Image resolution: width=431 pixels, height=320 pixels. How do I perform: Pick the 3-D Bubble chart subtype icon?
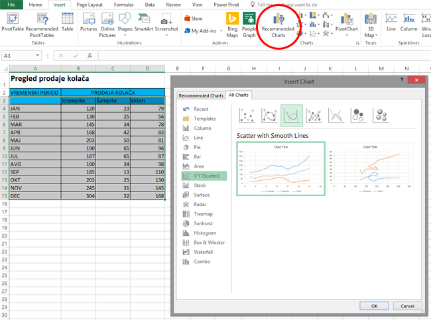coord(381,115)
